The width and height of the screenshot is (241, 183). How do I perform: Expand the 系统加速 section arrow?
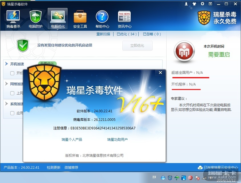(x=7, y=104)
